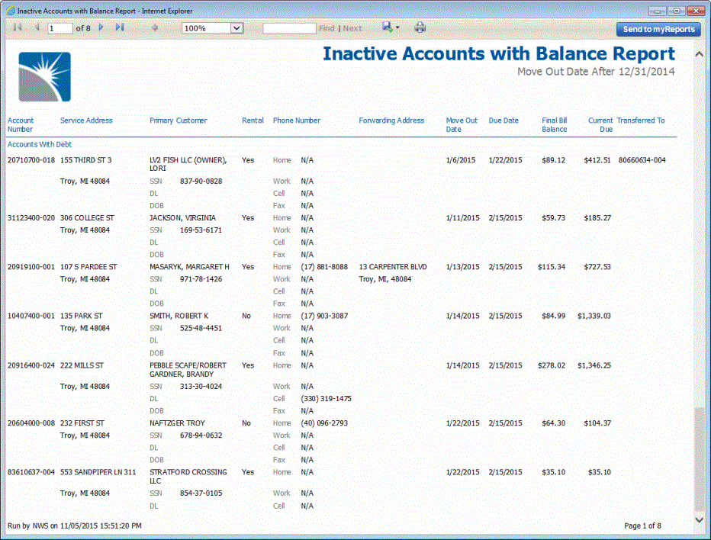Click home phone (17) 881-8088
711x540 pixels.
tap(324, 267)
